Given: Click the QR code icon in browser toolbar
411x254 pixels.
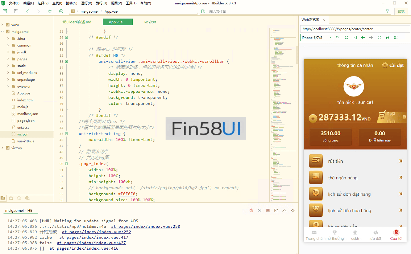Looking at the screenshot, I should (x=396, y=38).
